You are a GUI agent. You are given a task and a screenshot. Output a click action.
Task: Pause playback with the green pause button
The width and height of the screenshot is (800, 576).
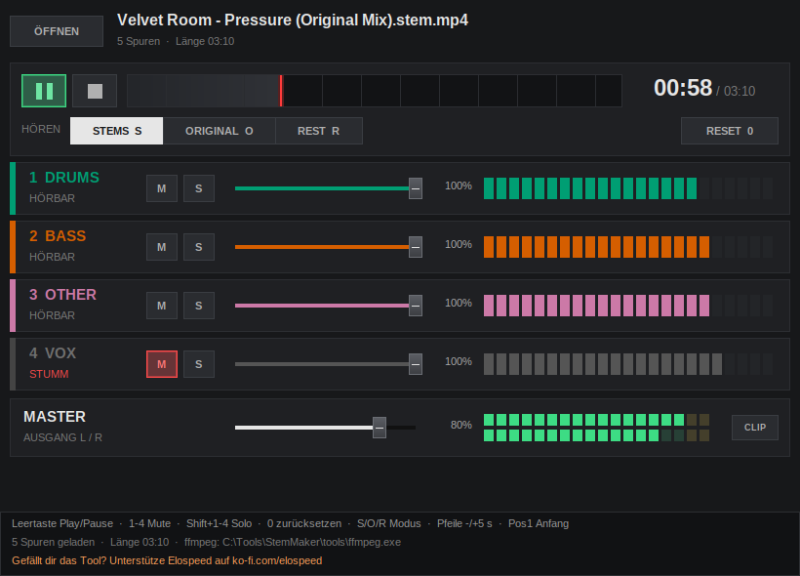click(x=44, y=91)
